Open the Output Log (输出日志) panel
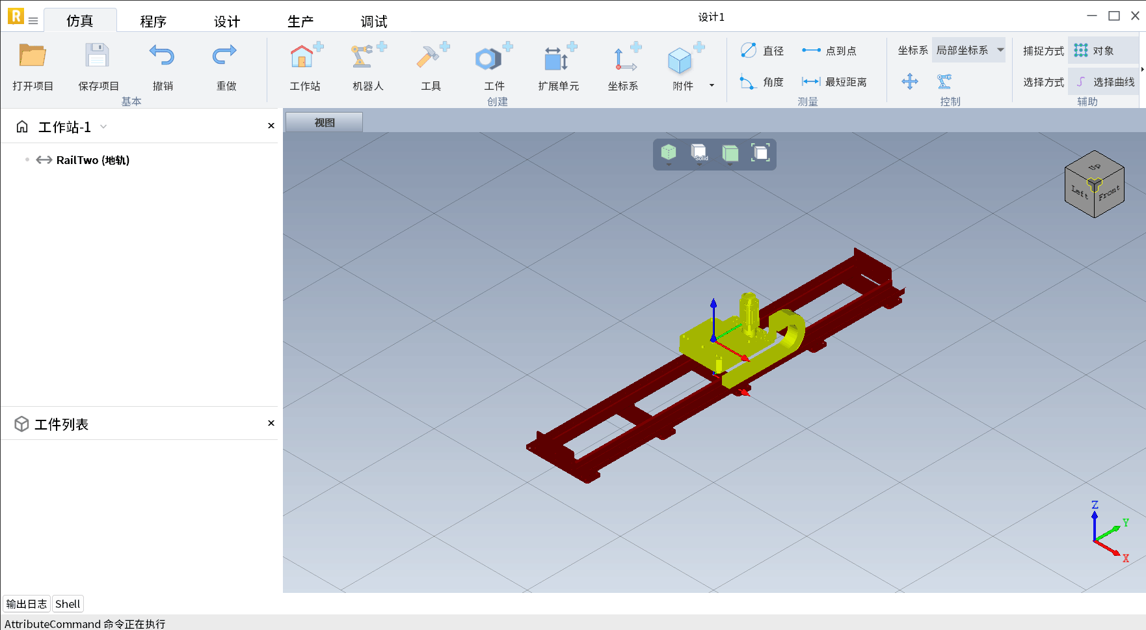The image size is (1146, 630). coord(27,604)
